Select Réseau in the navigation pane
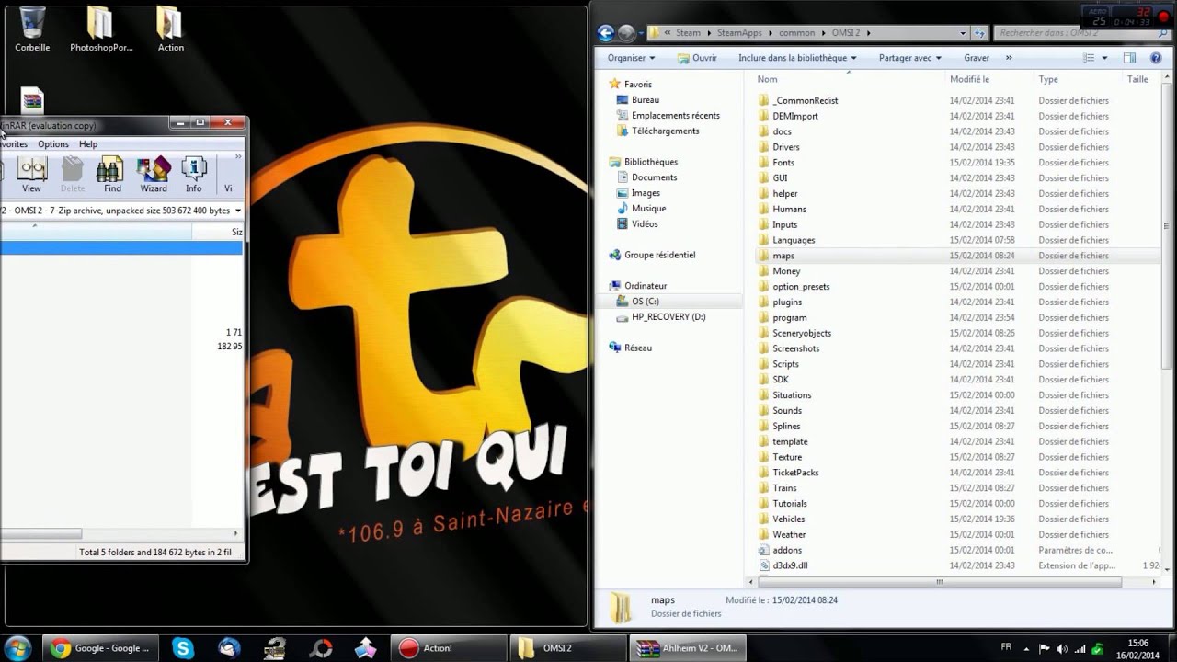 tap(637, 348)
